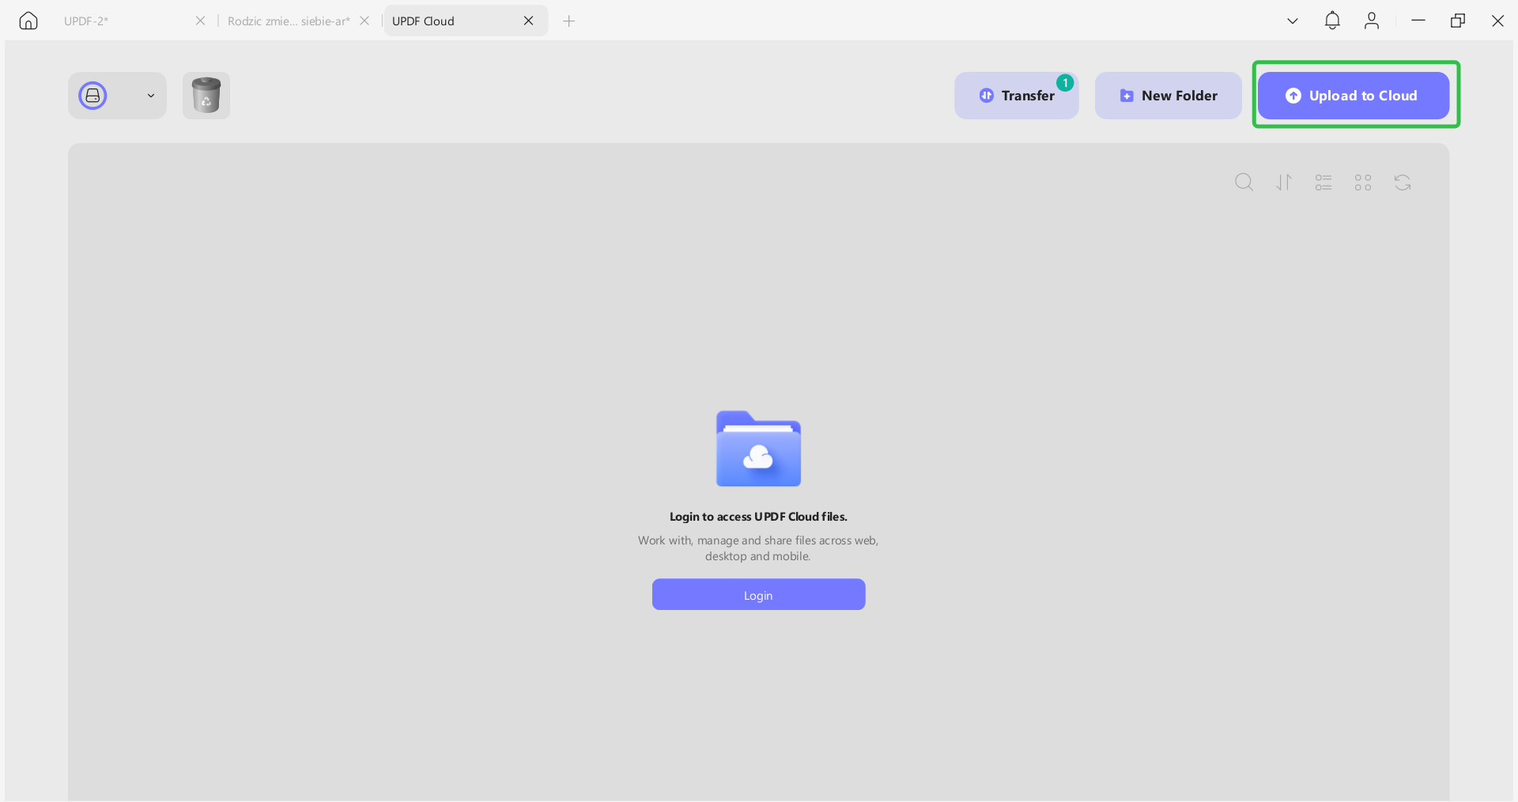Open the cloud storage dropdown

point(117,96)
